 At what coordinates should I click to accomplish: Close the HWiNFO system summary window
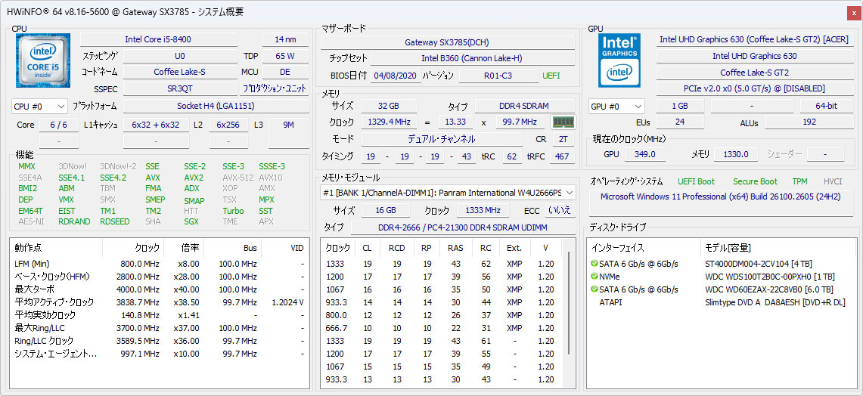(x=854, y=13)
